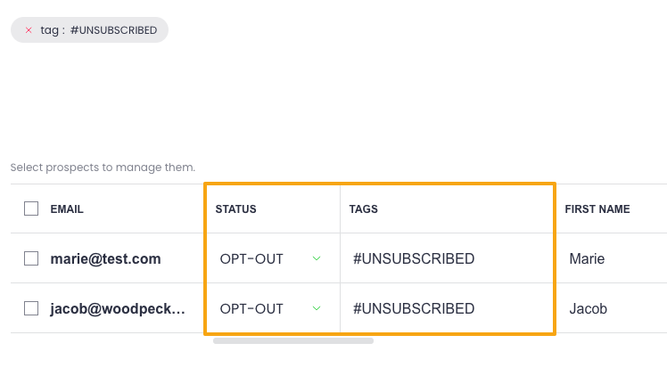Click the green chevron in Marie's status cell

[x=317, y=259]
